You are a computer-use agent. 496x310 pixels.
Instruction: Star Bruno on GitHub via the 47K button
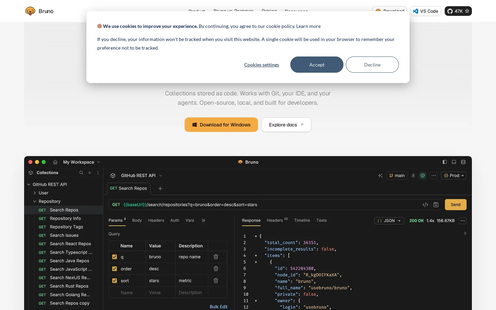(x=458, y=11)
